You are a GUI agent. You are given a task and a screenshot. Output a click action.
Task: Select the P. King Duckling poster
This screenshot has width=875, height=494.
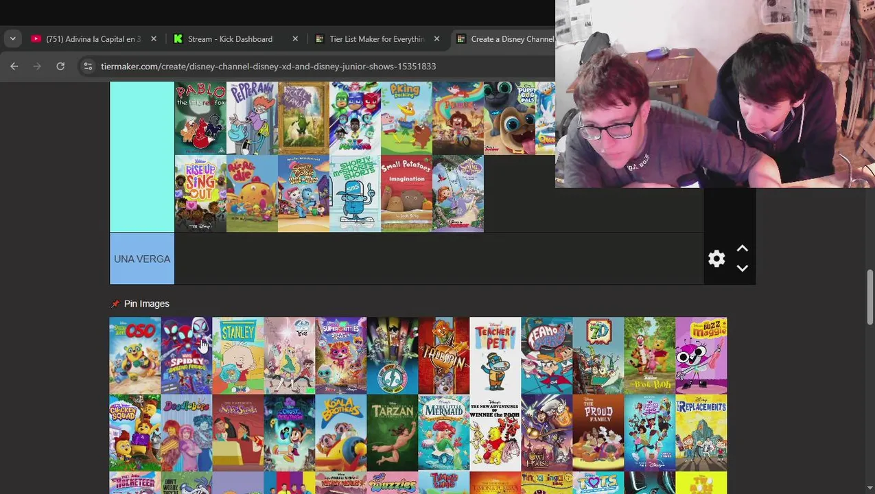point(406,118)
